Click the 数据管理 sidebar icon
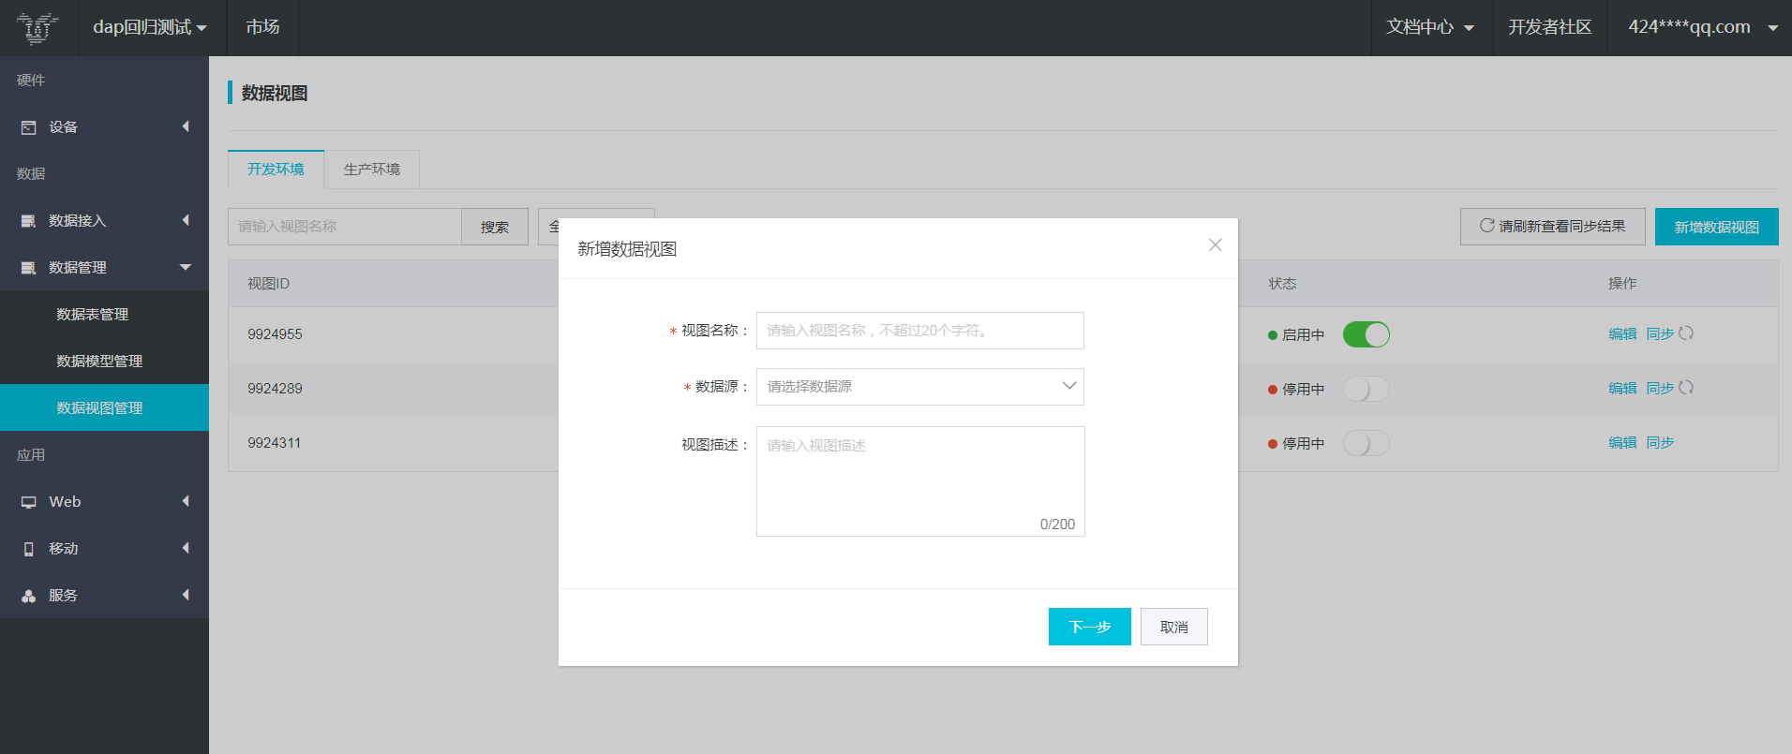The height and width of the screenshot is (754, 1792). (29, 268)
